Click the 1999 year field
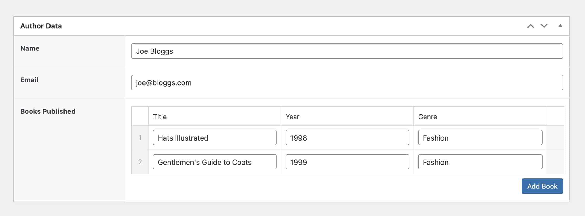This screenshot has width=585, height=216. tap(347, 162)
